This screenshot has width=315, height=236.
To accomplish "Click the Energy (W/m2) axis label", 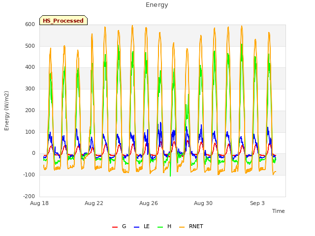I will tap(6, 111).
